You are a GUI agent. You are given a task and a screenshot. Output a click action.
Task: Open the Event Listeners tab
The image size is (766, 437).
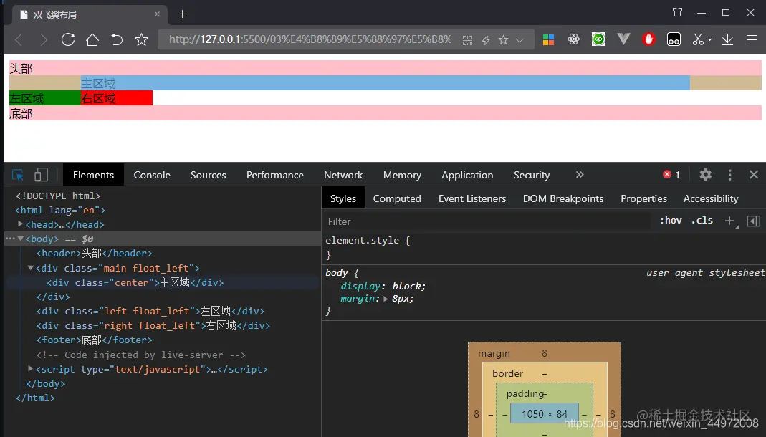[x=472, y=198]
